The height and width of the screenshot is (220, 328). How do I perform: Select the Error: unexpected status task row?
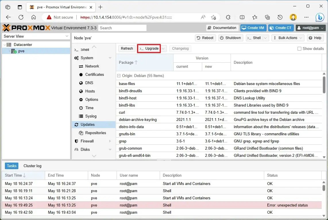(x=162, y=205)
